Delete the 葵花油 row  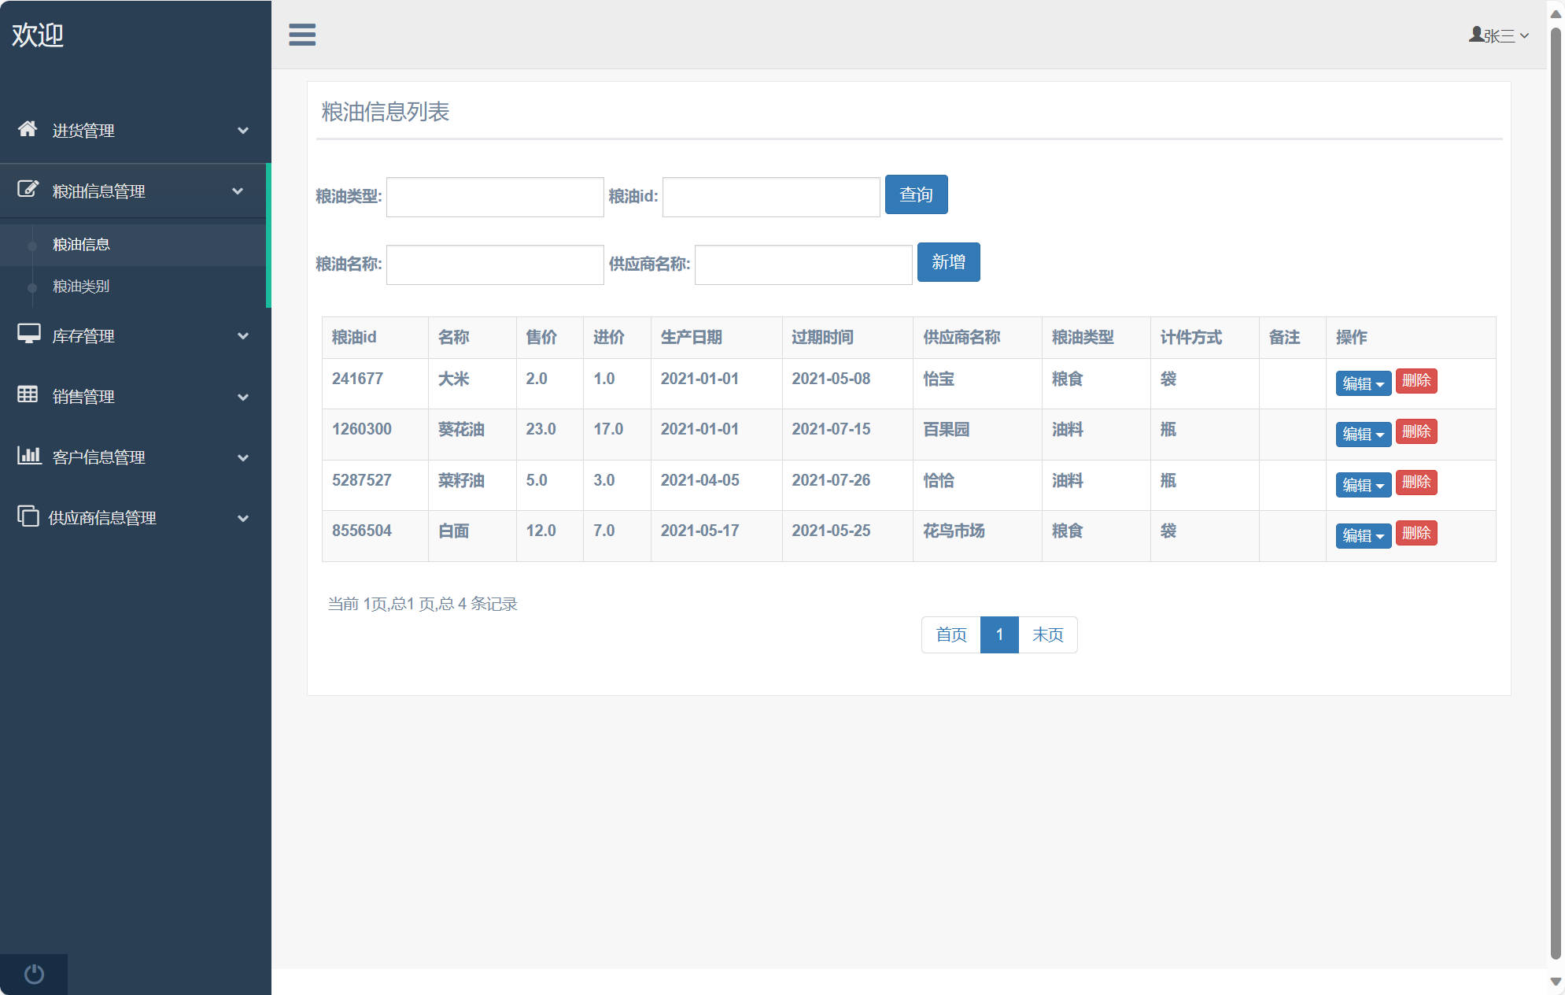(1416, 431)
